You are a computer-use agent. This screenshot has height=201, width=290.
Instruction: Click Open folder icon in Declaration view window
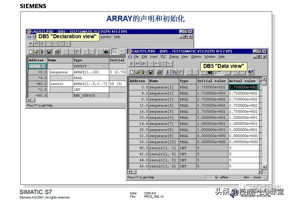tap(37, 52)
